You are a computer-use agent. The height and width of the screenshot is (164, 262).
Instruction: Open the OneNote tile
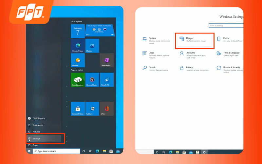[107, 60]
